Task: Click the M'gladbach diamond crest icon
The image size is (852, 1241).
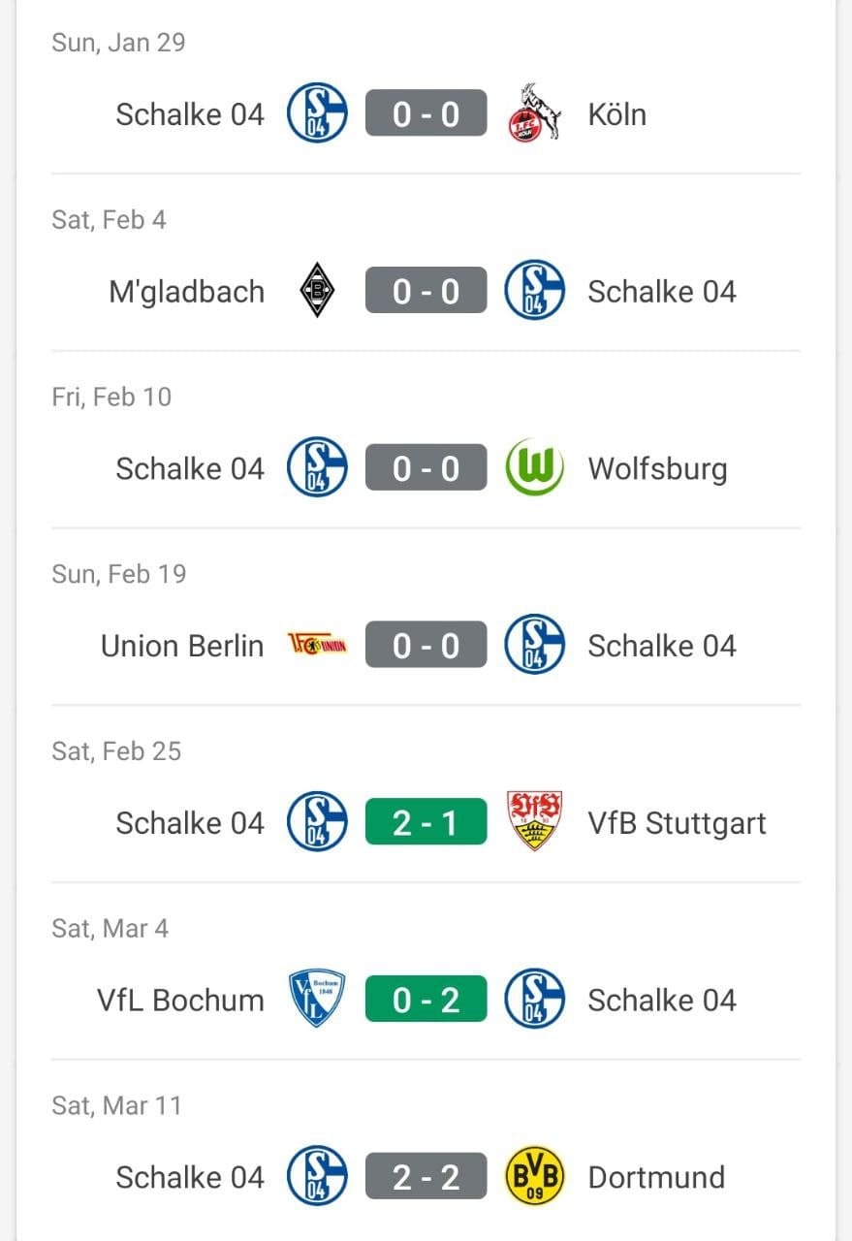Action: 317,291
